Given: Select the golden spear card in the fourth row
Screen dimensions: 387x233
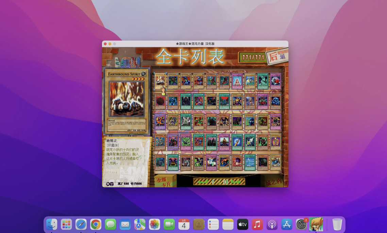Looking at the screenshot, I should (x=237, y=142).
